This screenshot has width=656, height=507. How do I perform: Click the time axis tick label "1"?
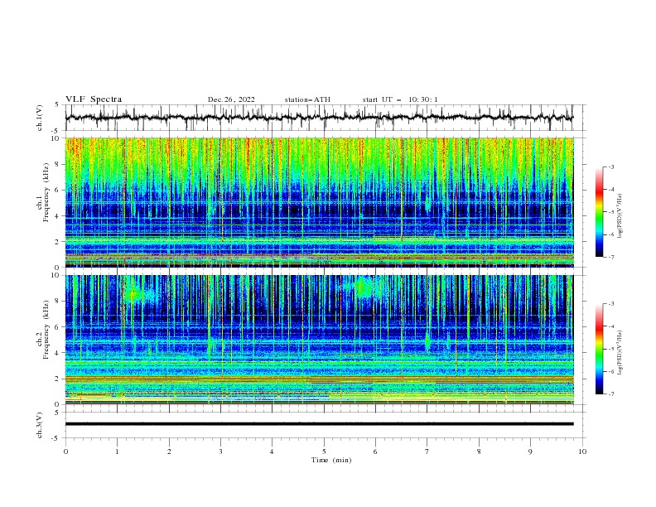(x=117, y=451)
